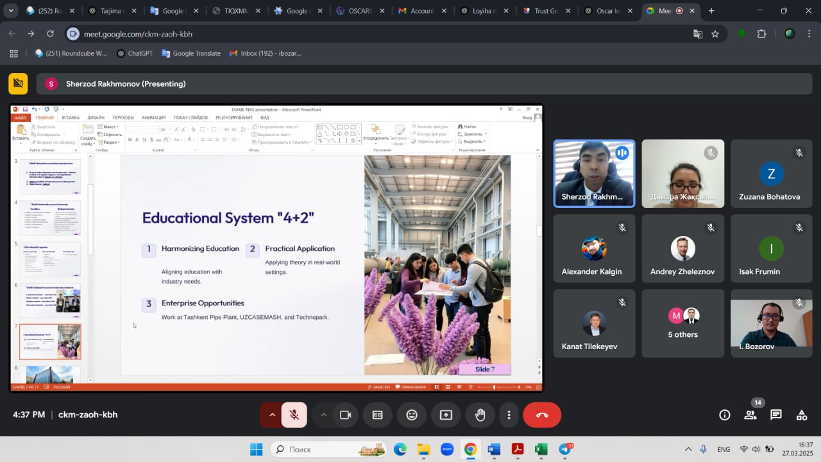Open Google Translate bookmark

point(191,53)
